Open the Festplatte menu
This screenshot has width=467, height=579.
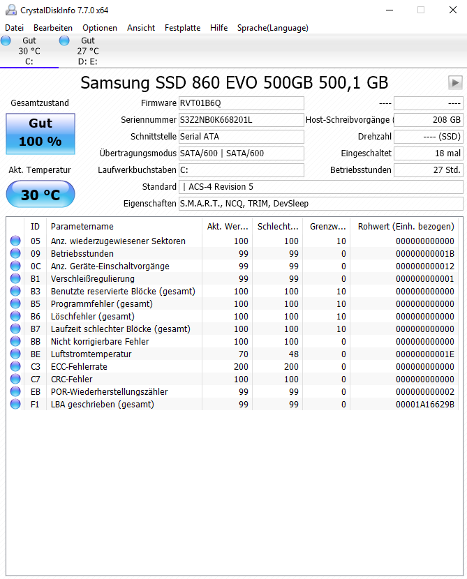[x=182, y=28]
